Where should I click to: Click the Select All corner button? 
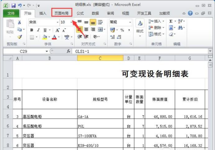(8, 58)
